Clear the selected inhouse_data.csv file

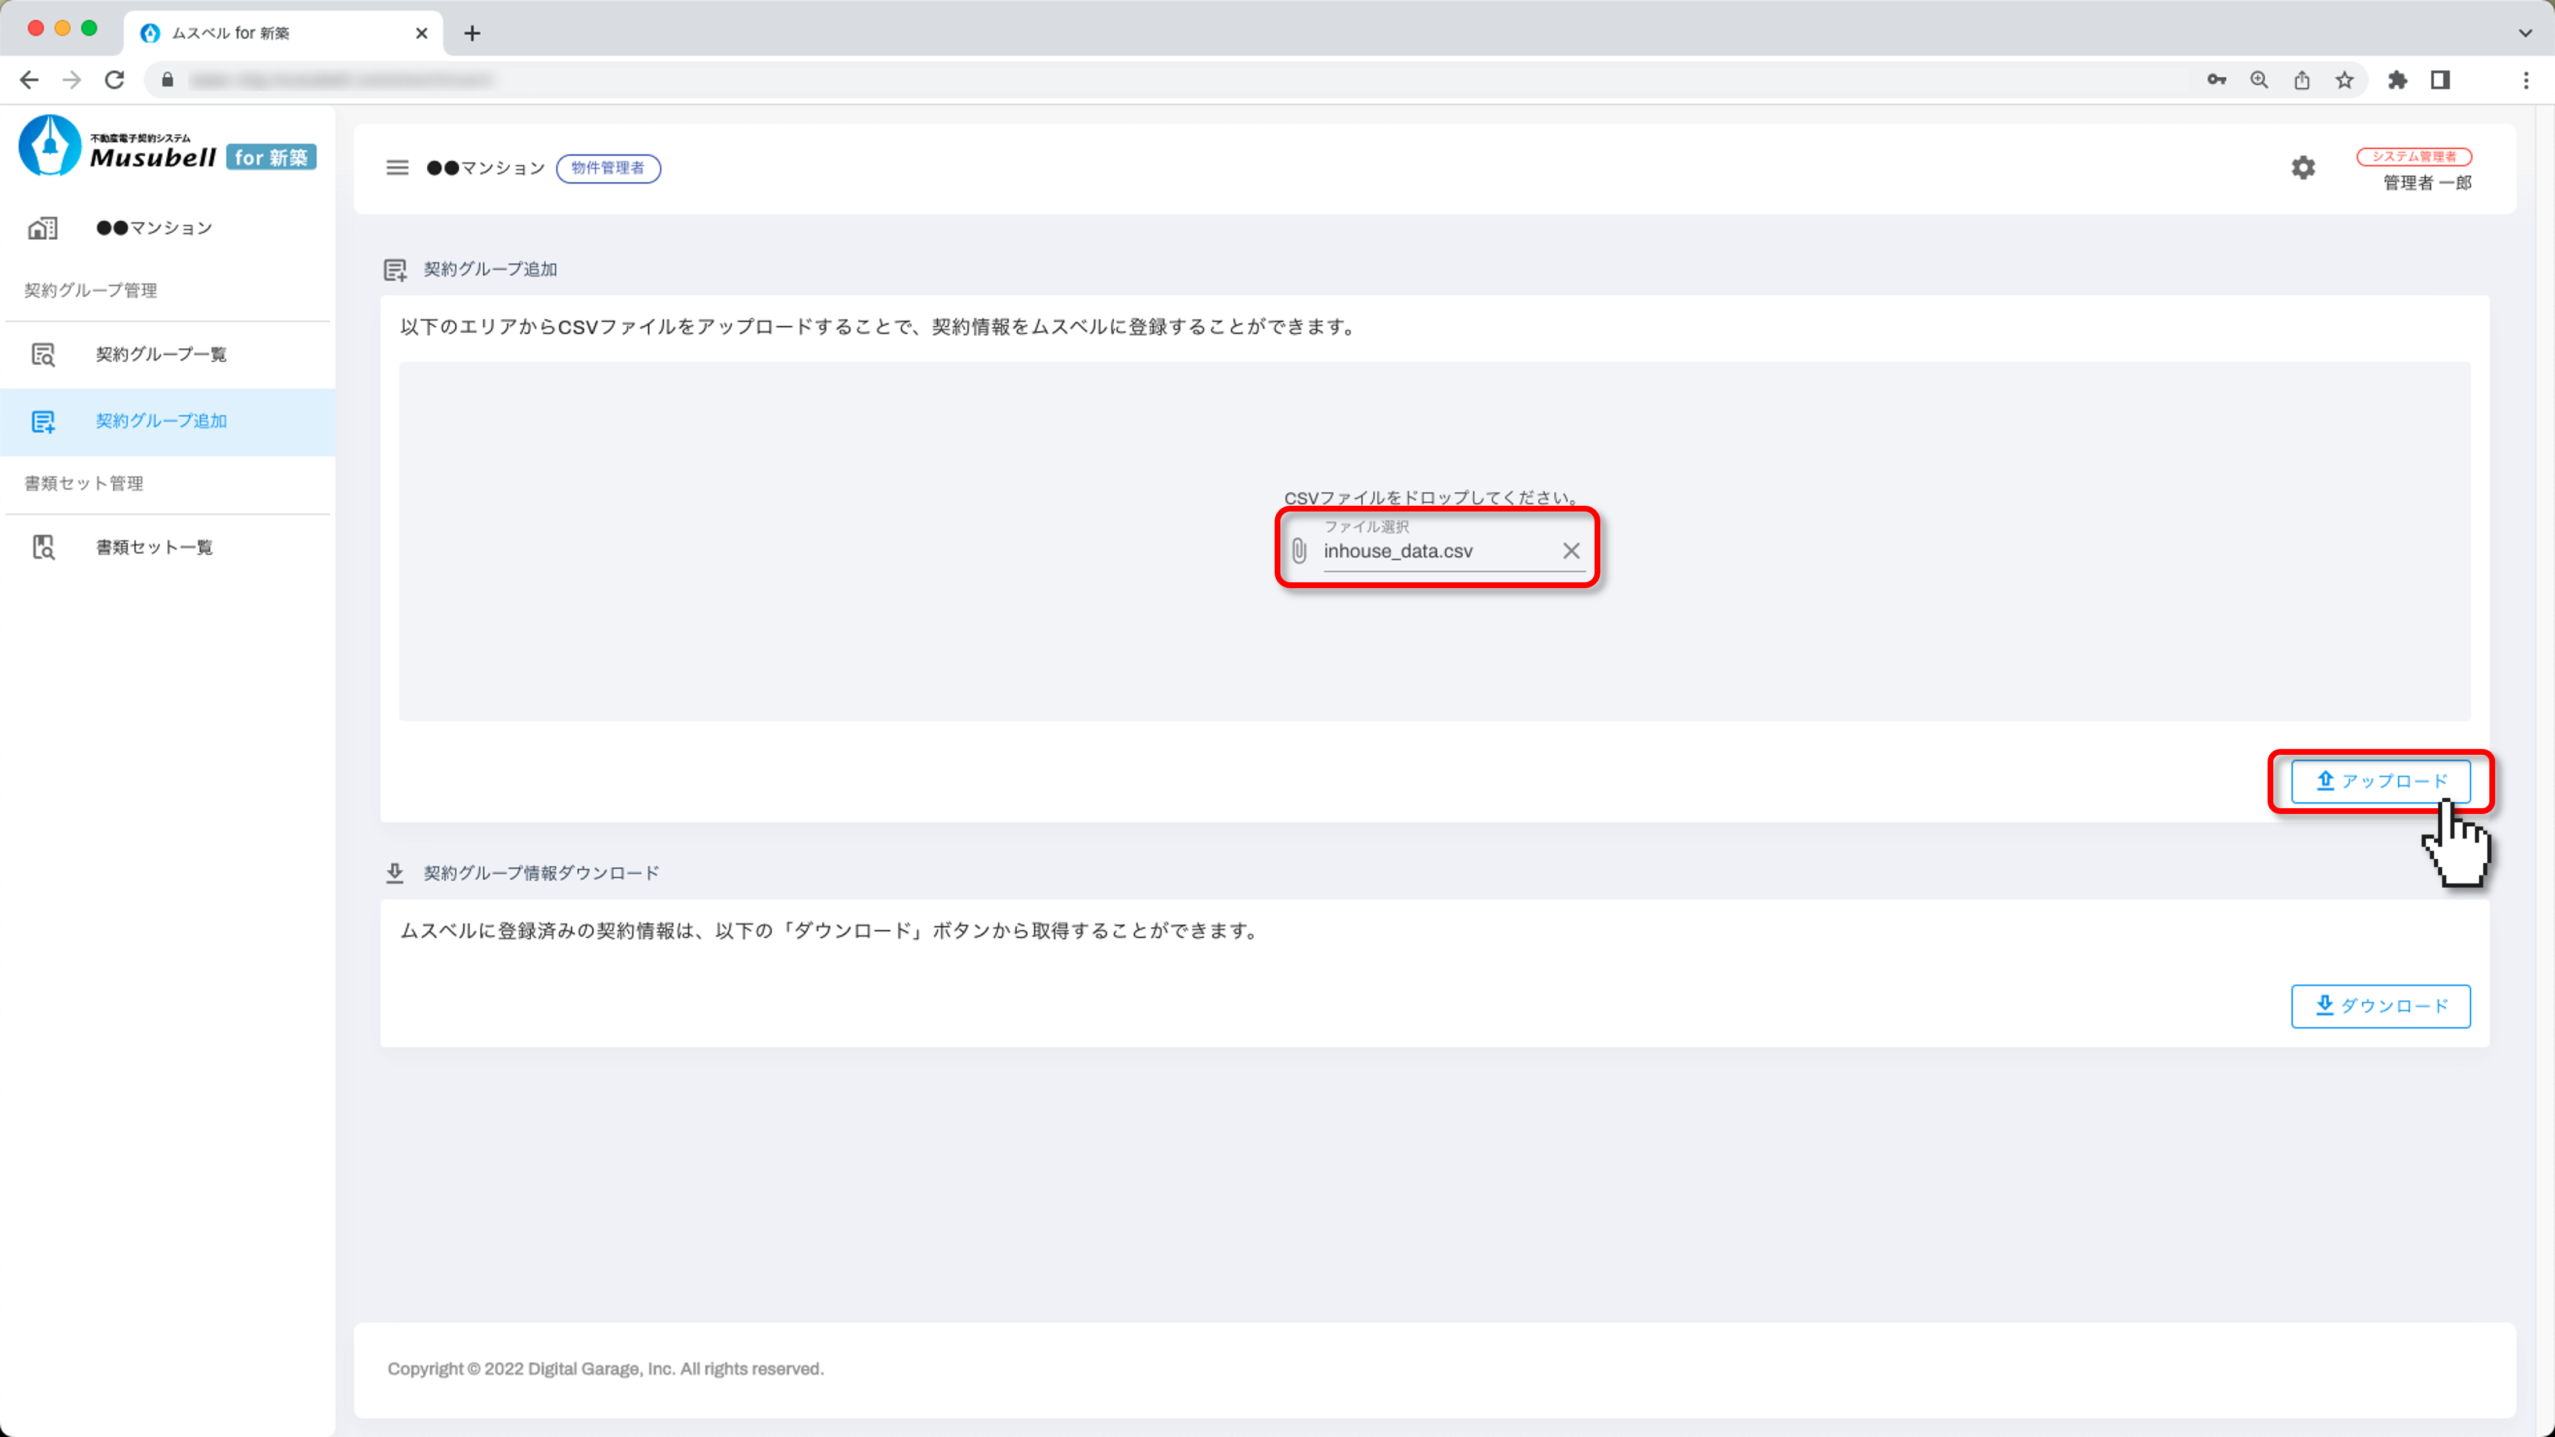click(x=1571, y=550)
